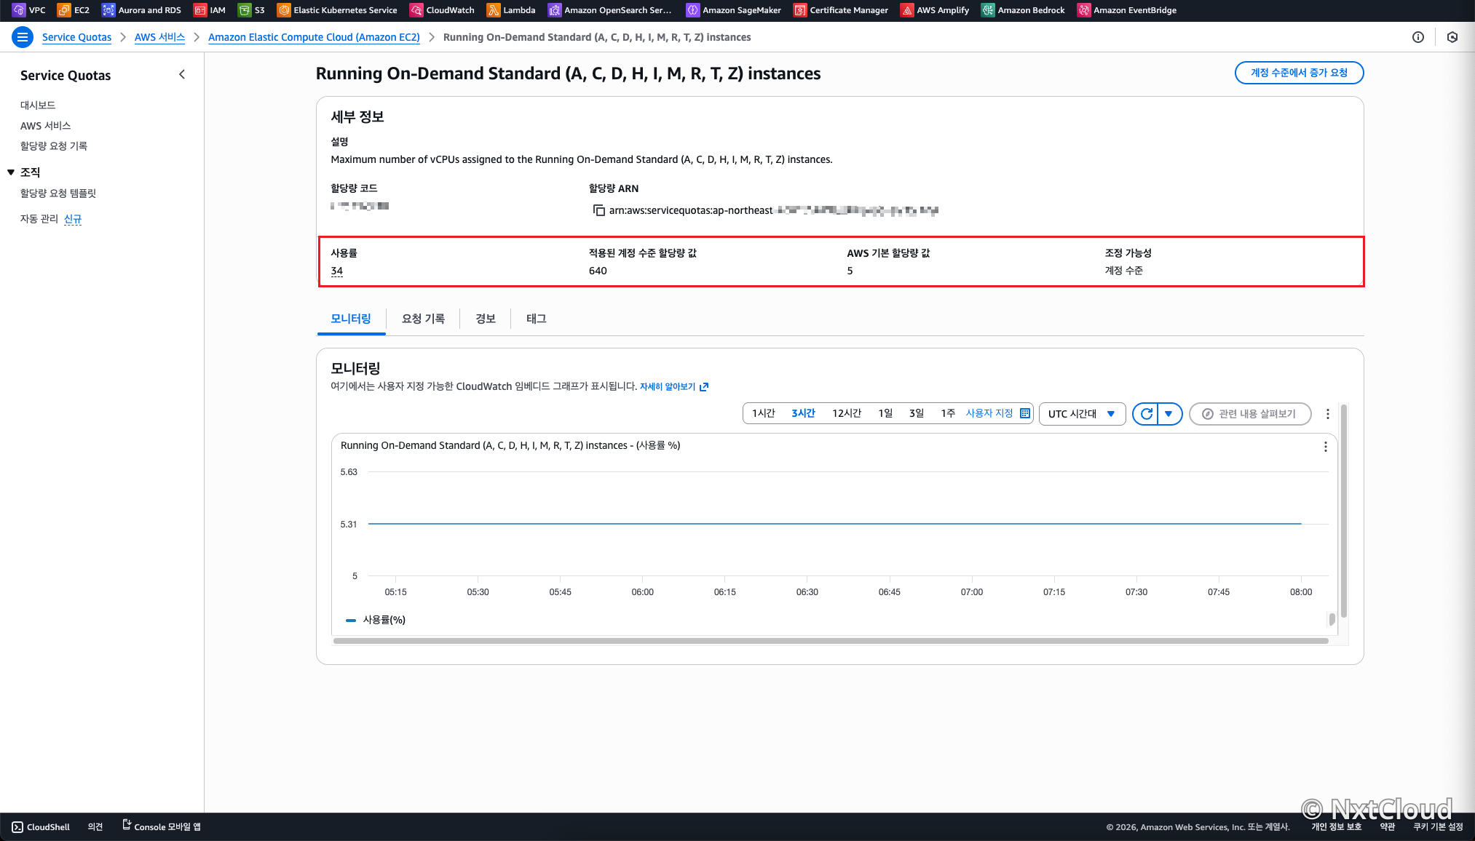Collapse the 조직 section
The image size is (1475, 841).
pyautogui.click(x=11, y=172)
